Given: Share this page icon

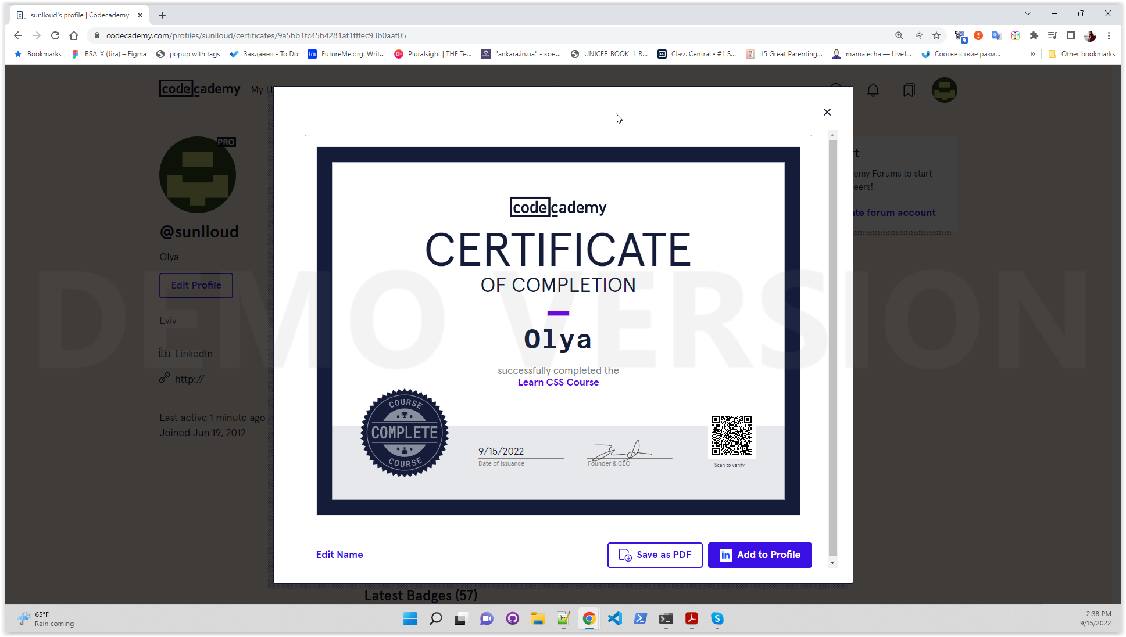Looking at the screenshot, I should pyautogui.click(x=917, y=35).
